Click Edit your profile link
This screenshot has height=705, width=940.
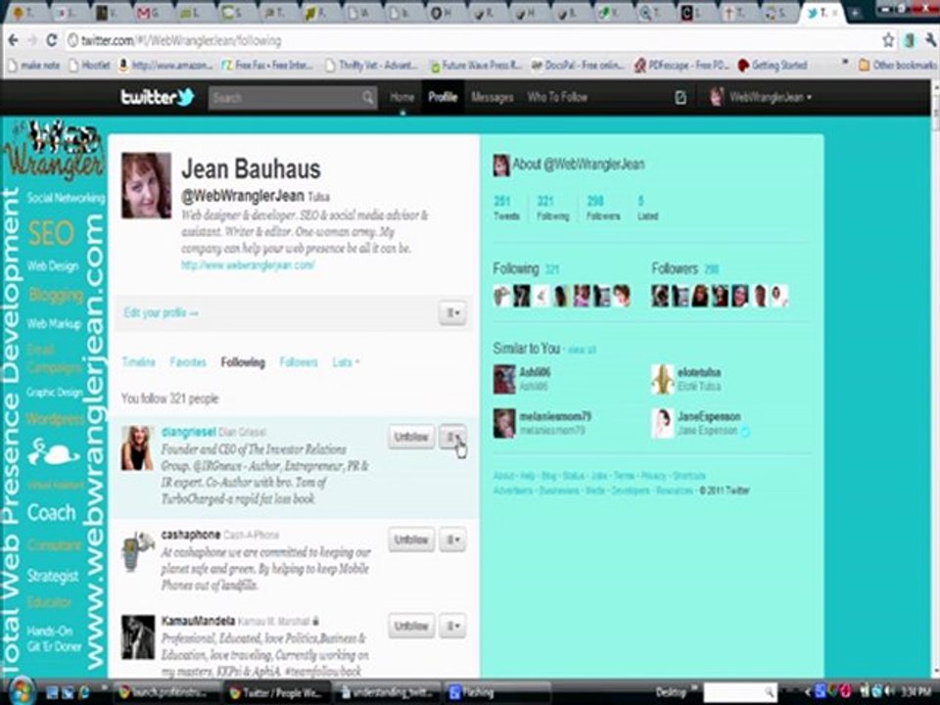pyautogui.click(x=161, y=313)
